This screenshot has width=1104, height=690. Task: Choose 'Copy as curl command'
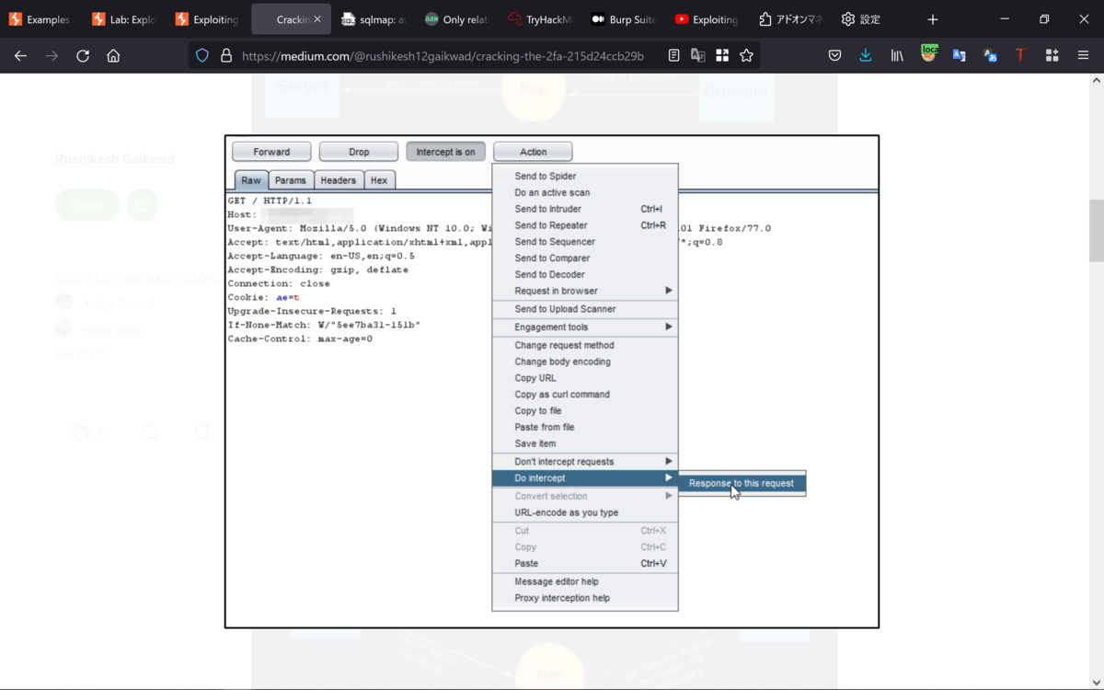coord(585,395)
